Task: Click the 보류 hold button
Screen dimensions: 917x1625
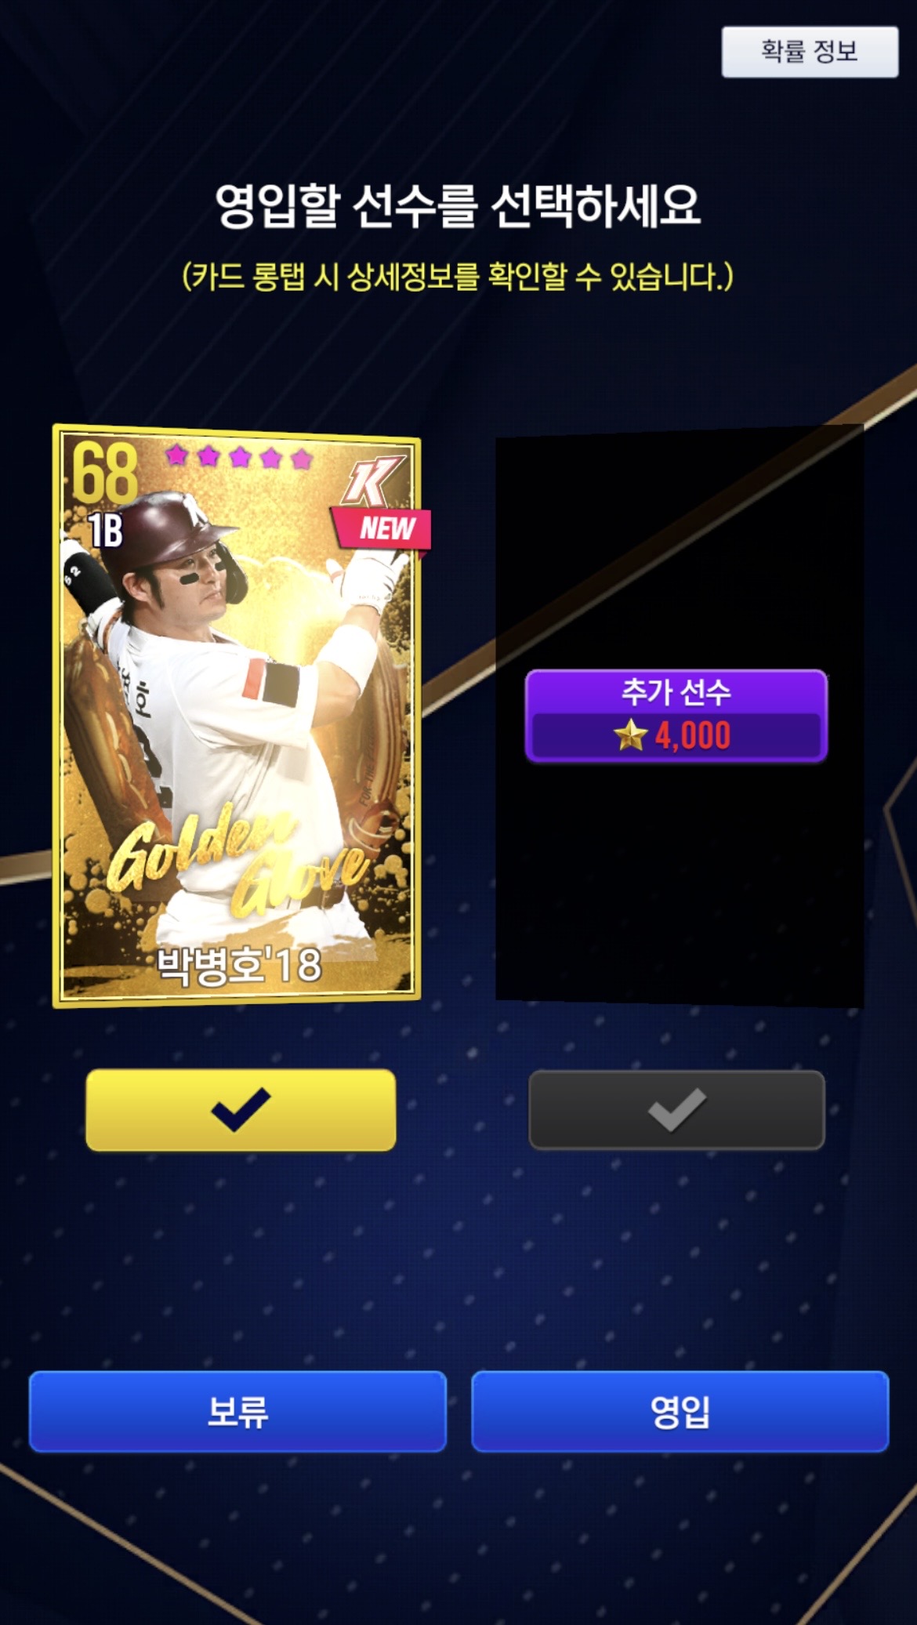Action: point(237,1411)
